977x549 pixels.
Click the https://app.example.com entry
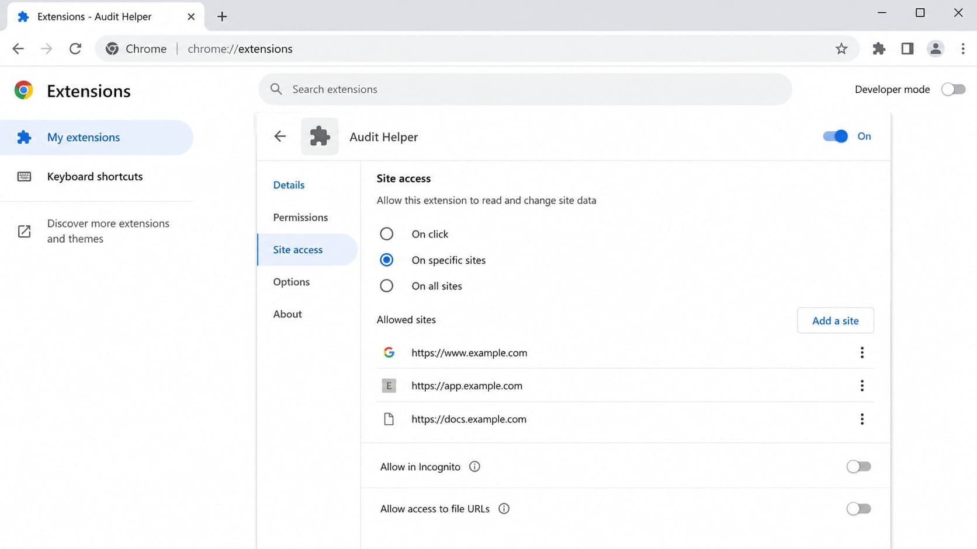tap(467, 386)
